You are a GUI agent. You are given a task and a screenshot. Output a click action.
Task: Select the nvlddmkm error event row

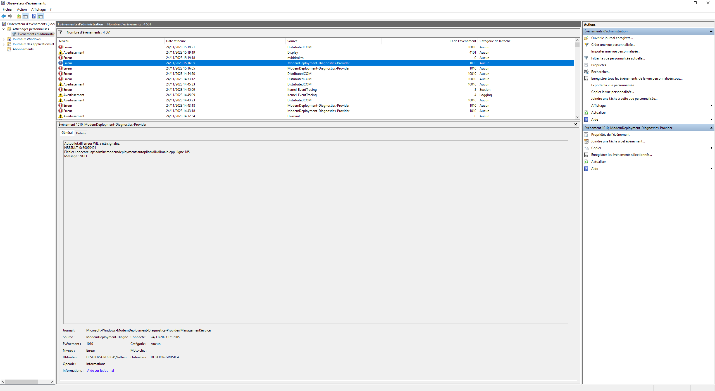pos(295,58)
